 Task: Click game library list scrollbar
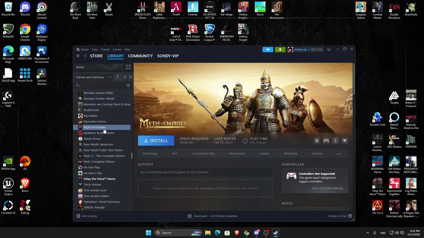132,155
